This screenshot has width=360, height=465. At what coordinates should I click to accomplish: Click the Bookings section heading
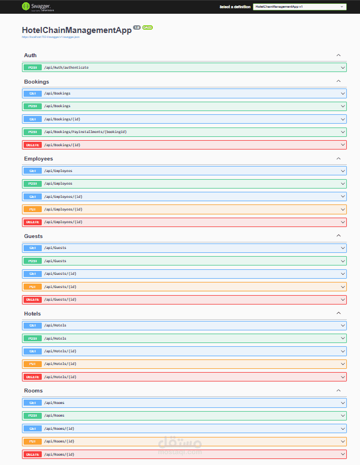point(36,81)
